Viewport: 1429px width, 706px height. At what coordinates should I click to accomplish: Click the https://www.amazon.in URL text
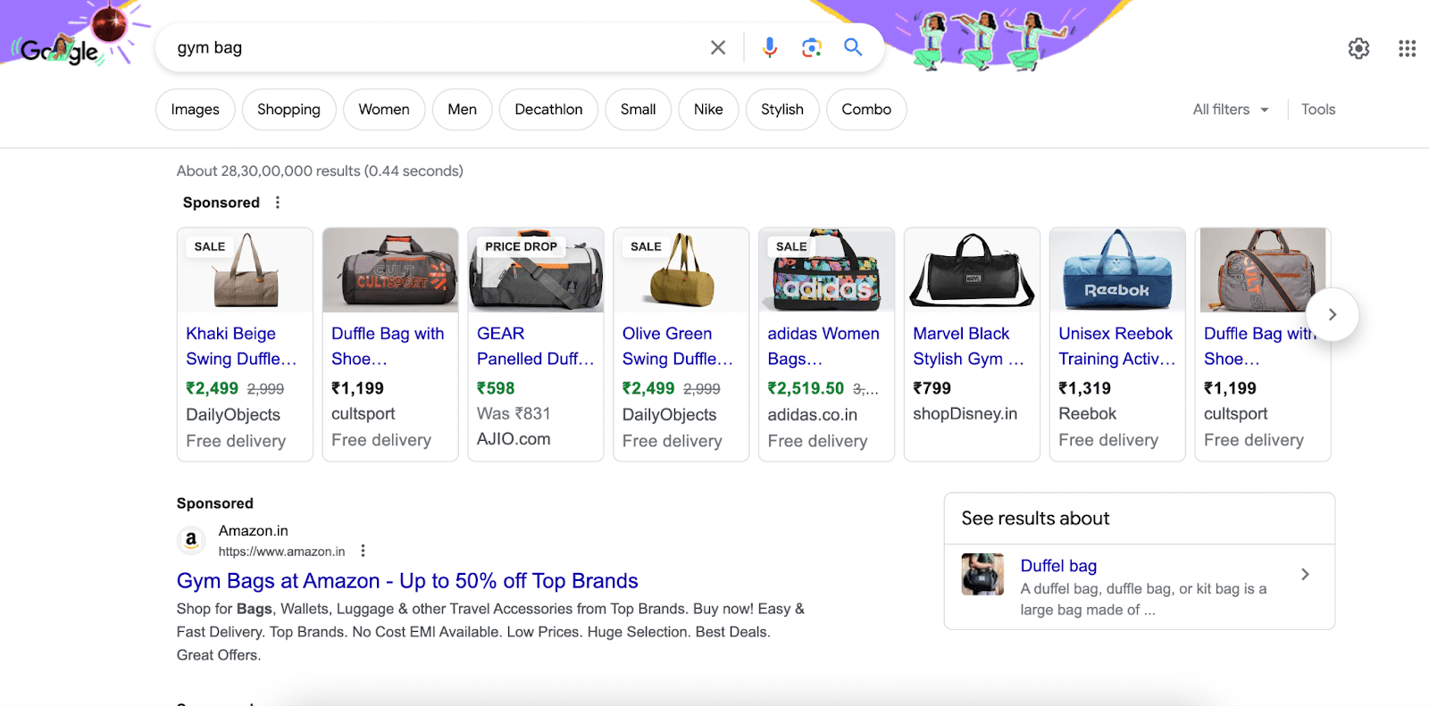(x=281, y=552)
